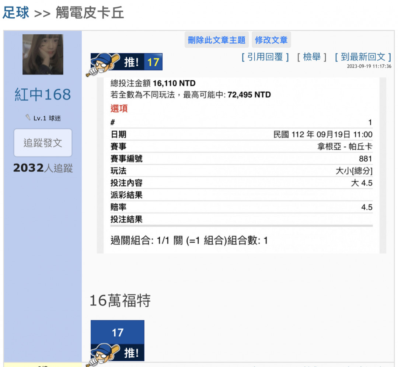Viewport: 398px width, 367px height.
Task: Click the date value 民國 112 年 09月19日 11:00
Action: (x=323, y=134)
